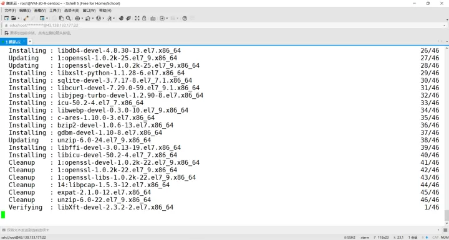Click the question mark Help icon

click(x=185, y=18)
